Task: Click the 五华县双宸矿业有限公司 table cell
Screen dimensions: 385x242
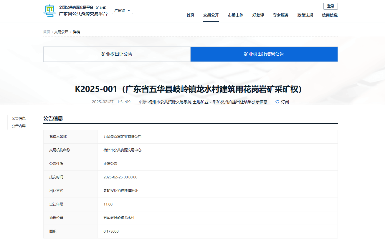Action: tap(122, 137)
